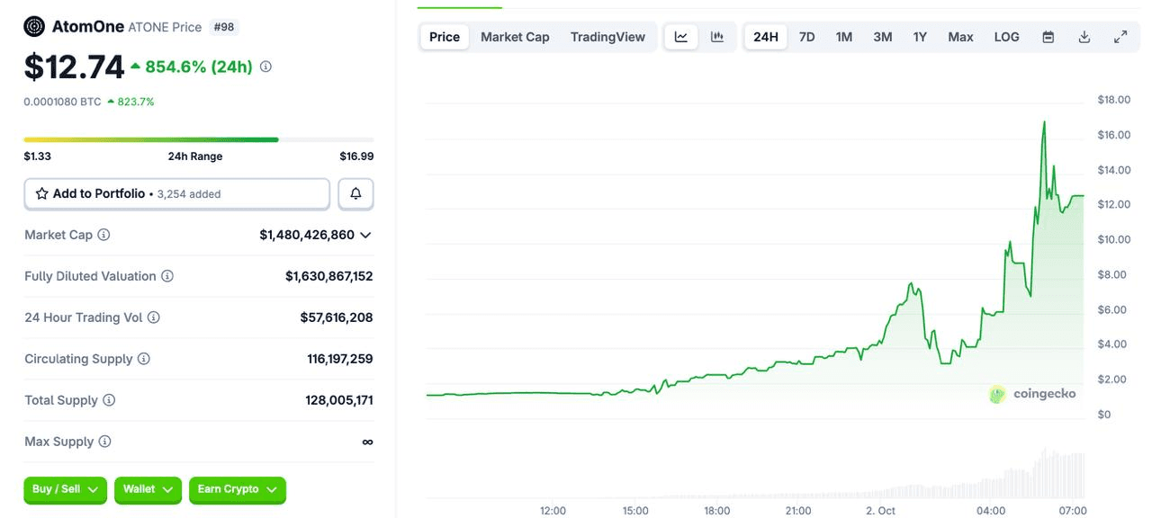Expand the Market Cap value chevron
Viewport: 1152px width, 518px height.
point(365,235)
